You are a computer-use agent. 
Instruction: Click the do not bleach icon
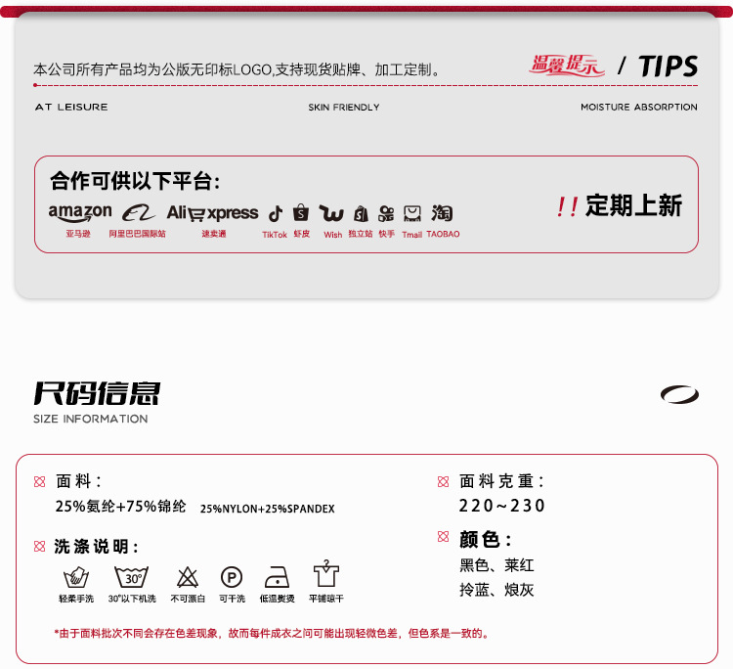188,577
